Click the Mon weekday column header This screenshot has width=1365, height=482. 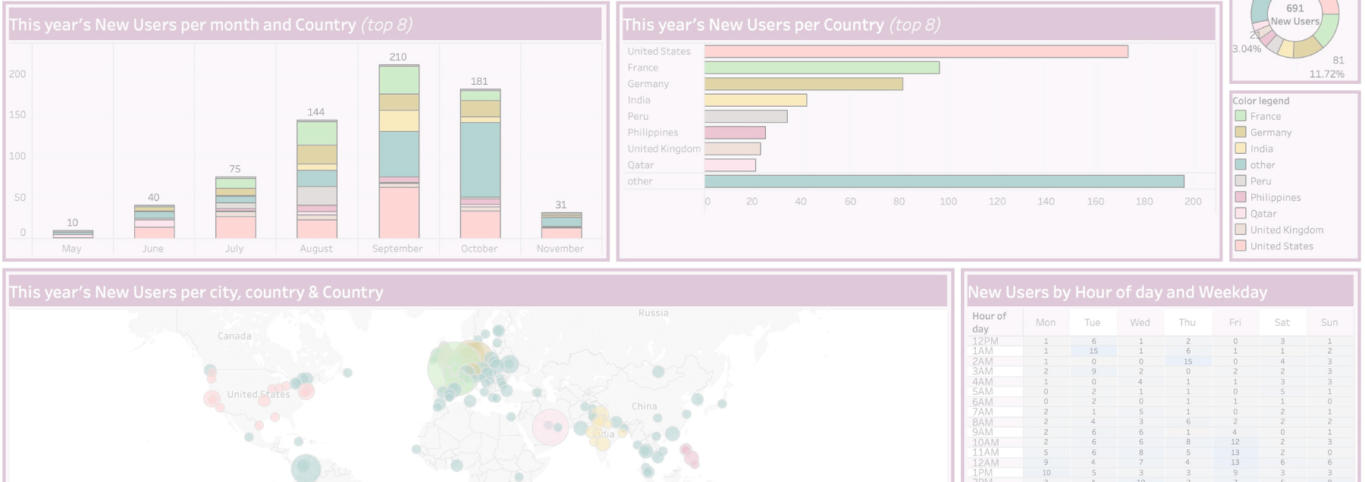click(1045, 322)
